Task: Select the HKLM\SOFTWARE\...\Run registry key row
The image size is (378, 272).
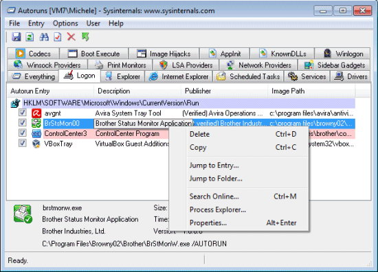Action: coord(189,103)
